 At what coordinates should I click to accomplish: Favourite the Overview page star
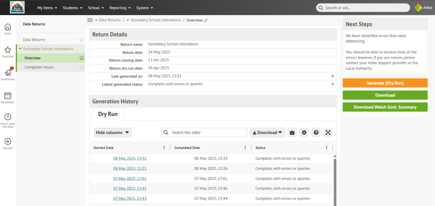pyautogui.click(x=81, y=58)
